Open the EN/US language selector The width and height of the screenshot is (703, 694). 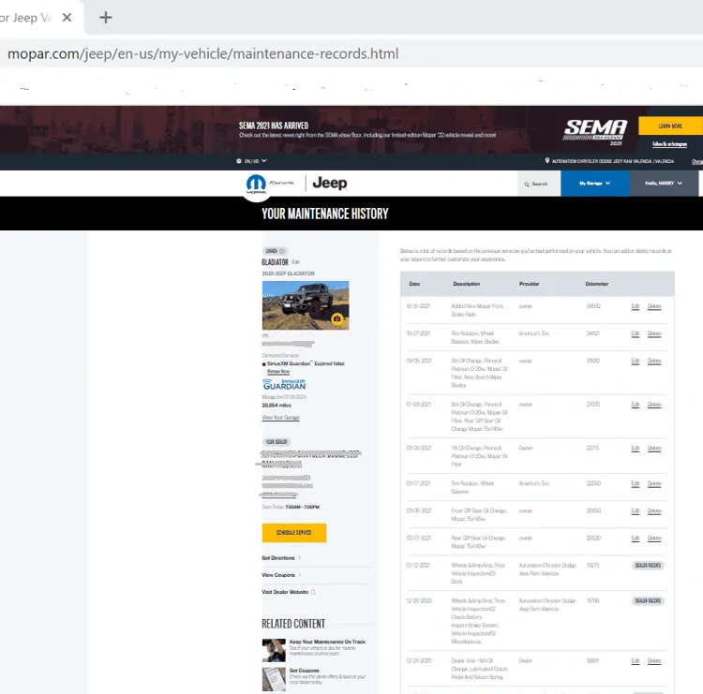coord(251,161)
